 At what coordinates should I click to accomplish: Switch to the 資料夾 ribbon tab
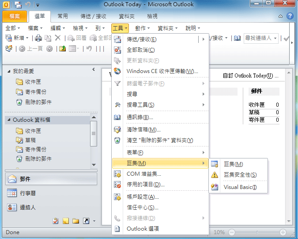click(127, 16)
